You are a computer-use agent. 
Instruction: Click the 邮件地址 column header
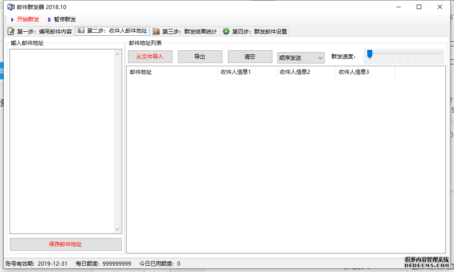pyautogui.click(x=173, y=72)
